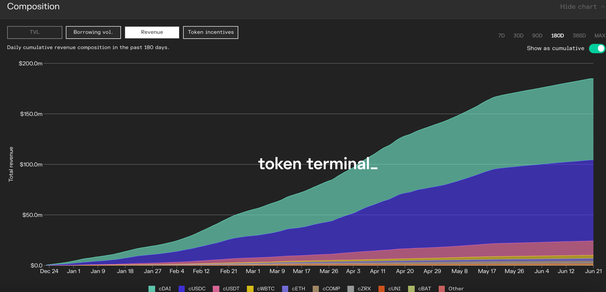Toggle cWBTC yellow legend swatch
Screen dimensions: 606x292
(x=250, y=289)
